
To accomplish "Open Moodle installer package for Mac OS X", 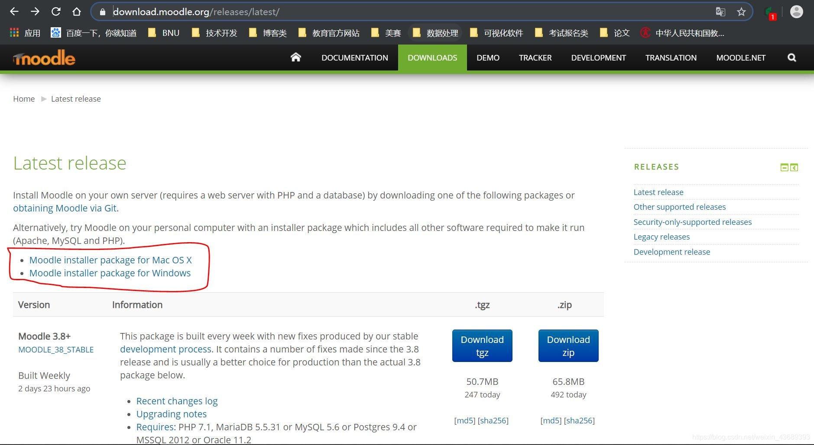I will [110, 260].
